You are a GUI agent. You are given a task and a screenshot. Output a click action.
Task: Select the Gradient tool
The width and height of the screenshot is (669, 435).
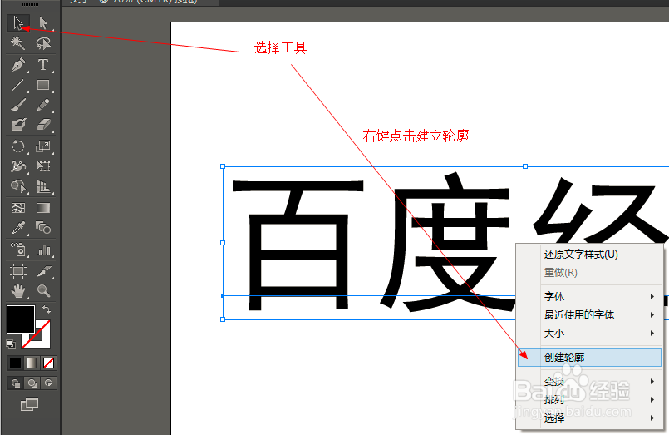coord(43,208)
